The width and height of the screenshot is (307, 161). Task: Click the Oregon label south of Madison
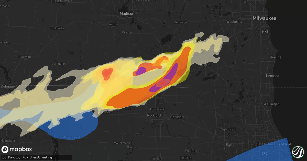(127, 32)
